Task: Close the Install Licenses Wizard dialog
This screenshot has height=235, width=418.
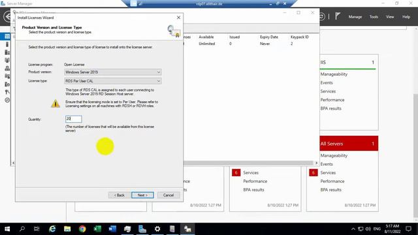Action: [178, 18]
